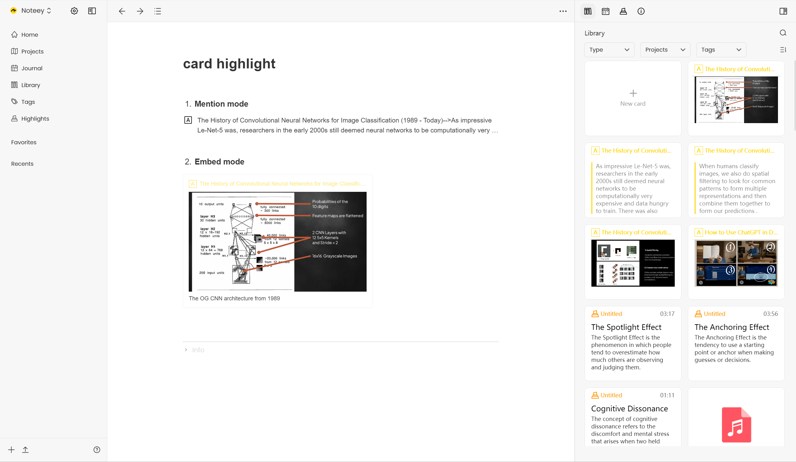
Task: Open Highlights in the sidebar
Action: (x=35, y=118)
